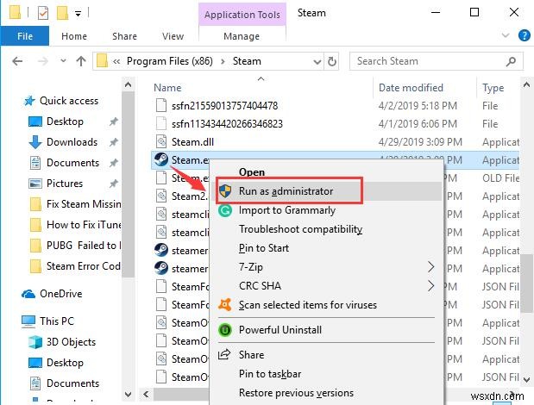Click the search magnifier icon

tap(511, 61)
